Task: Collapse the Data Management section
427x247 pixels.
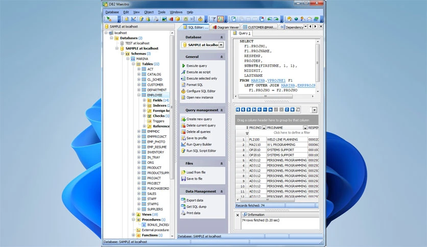Action: (x=221, y=191)
